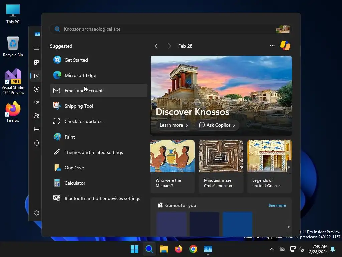The width and height of the screenshot is (342, 257).
Task: Open the second game tile
Action: [205, 224]
